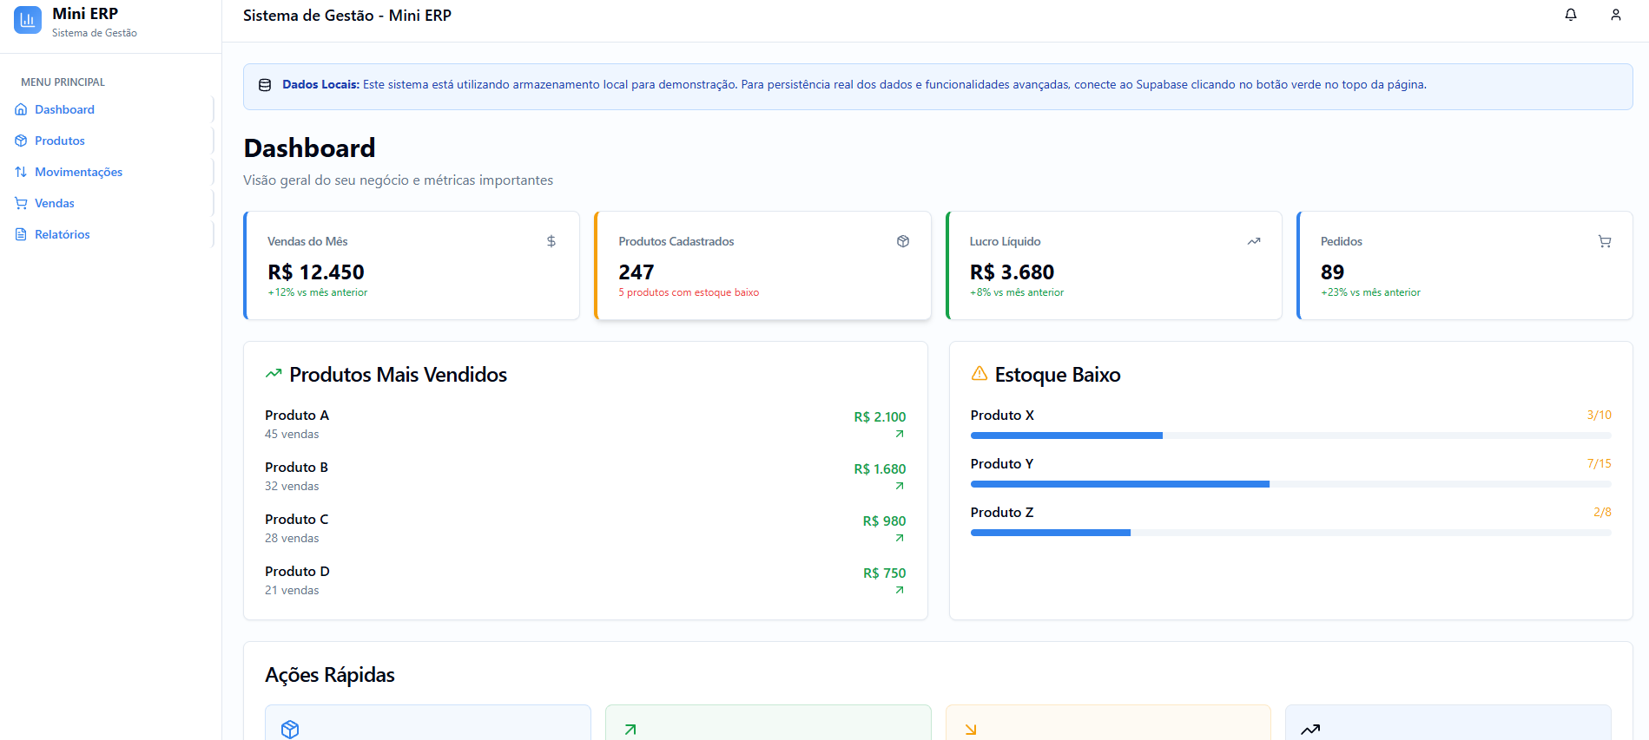Click the Relatórios document icon in sidebar

click(x=21, y=234)
